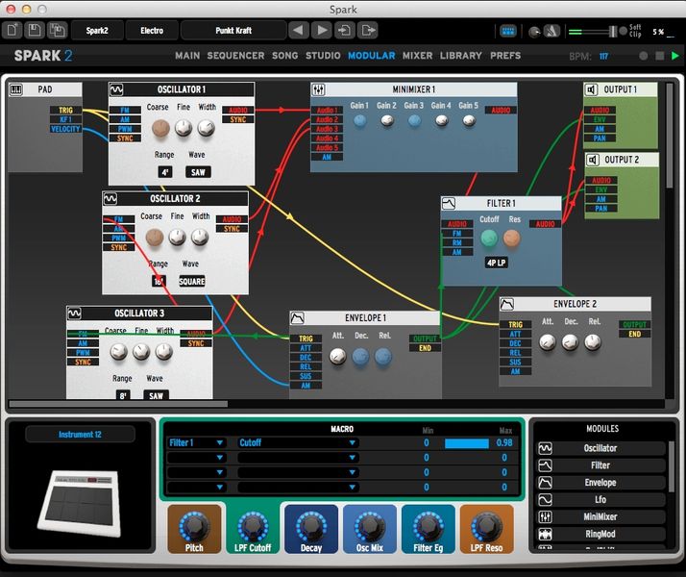The height and width of the screenshot is (577, 686).
Task: Open the SEQUENCER tab
Action: coord(235,56)
